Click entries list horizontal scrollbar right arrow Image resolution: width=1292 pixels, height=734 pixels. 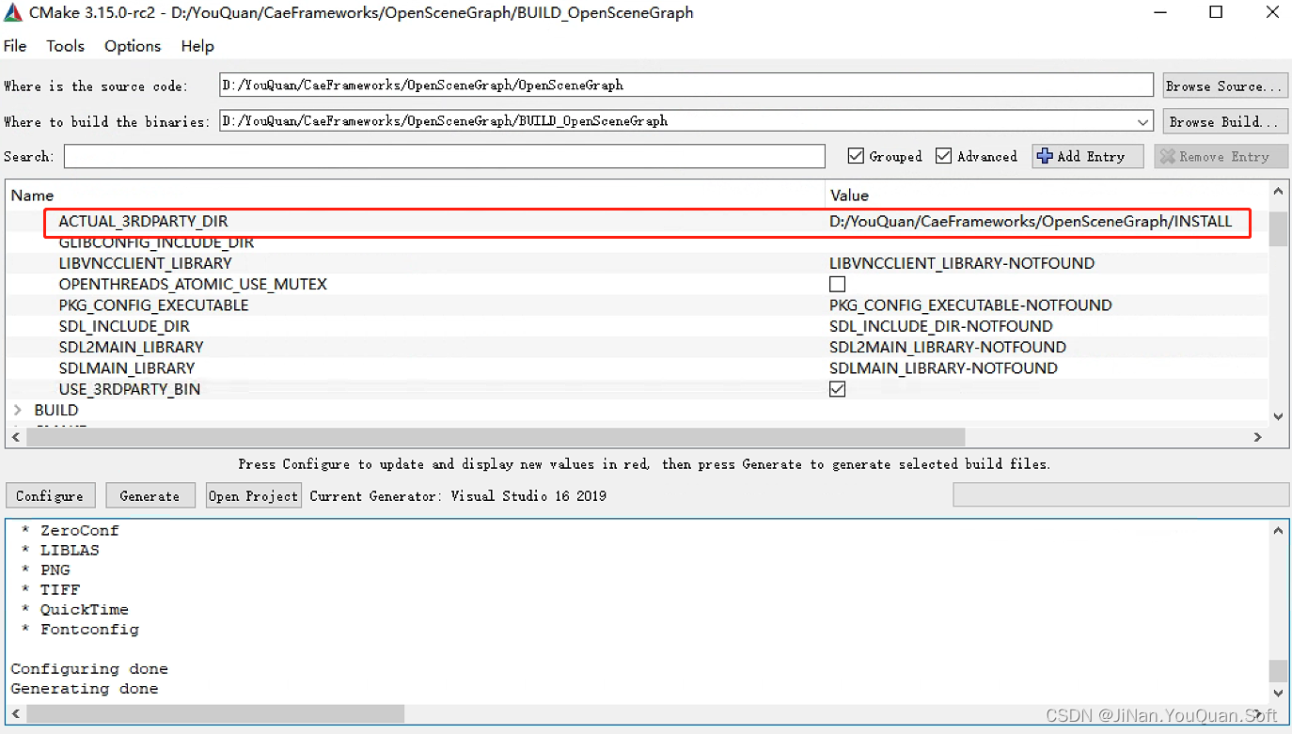click(1258, 437)
